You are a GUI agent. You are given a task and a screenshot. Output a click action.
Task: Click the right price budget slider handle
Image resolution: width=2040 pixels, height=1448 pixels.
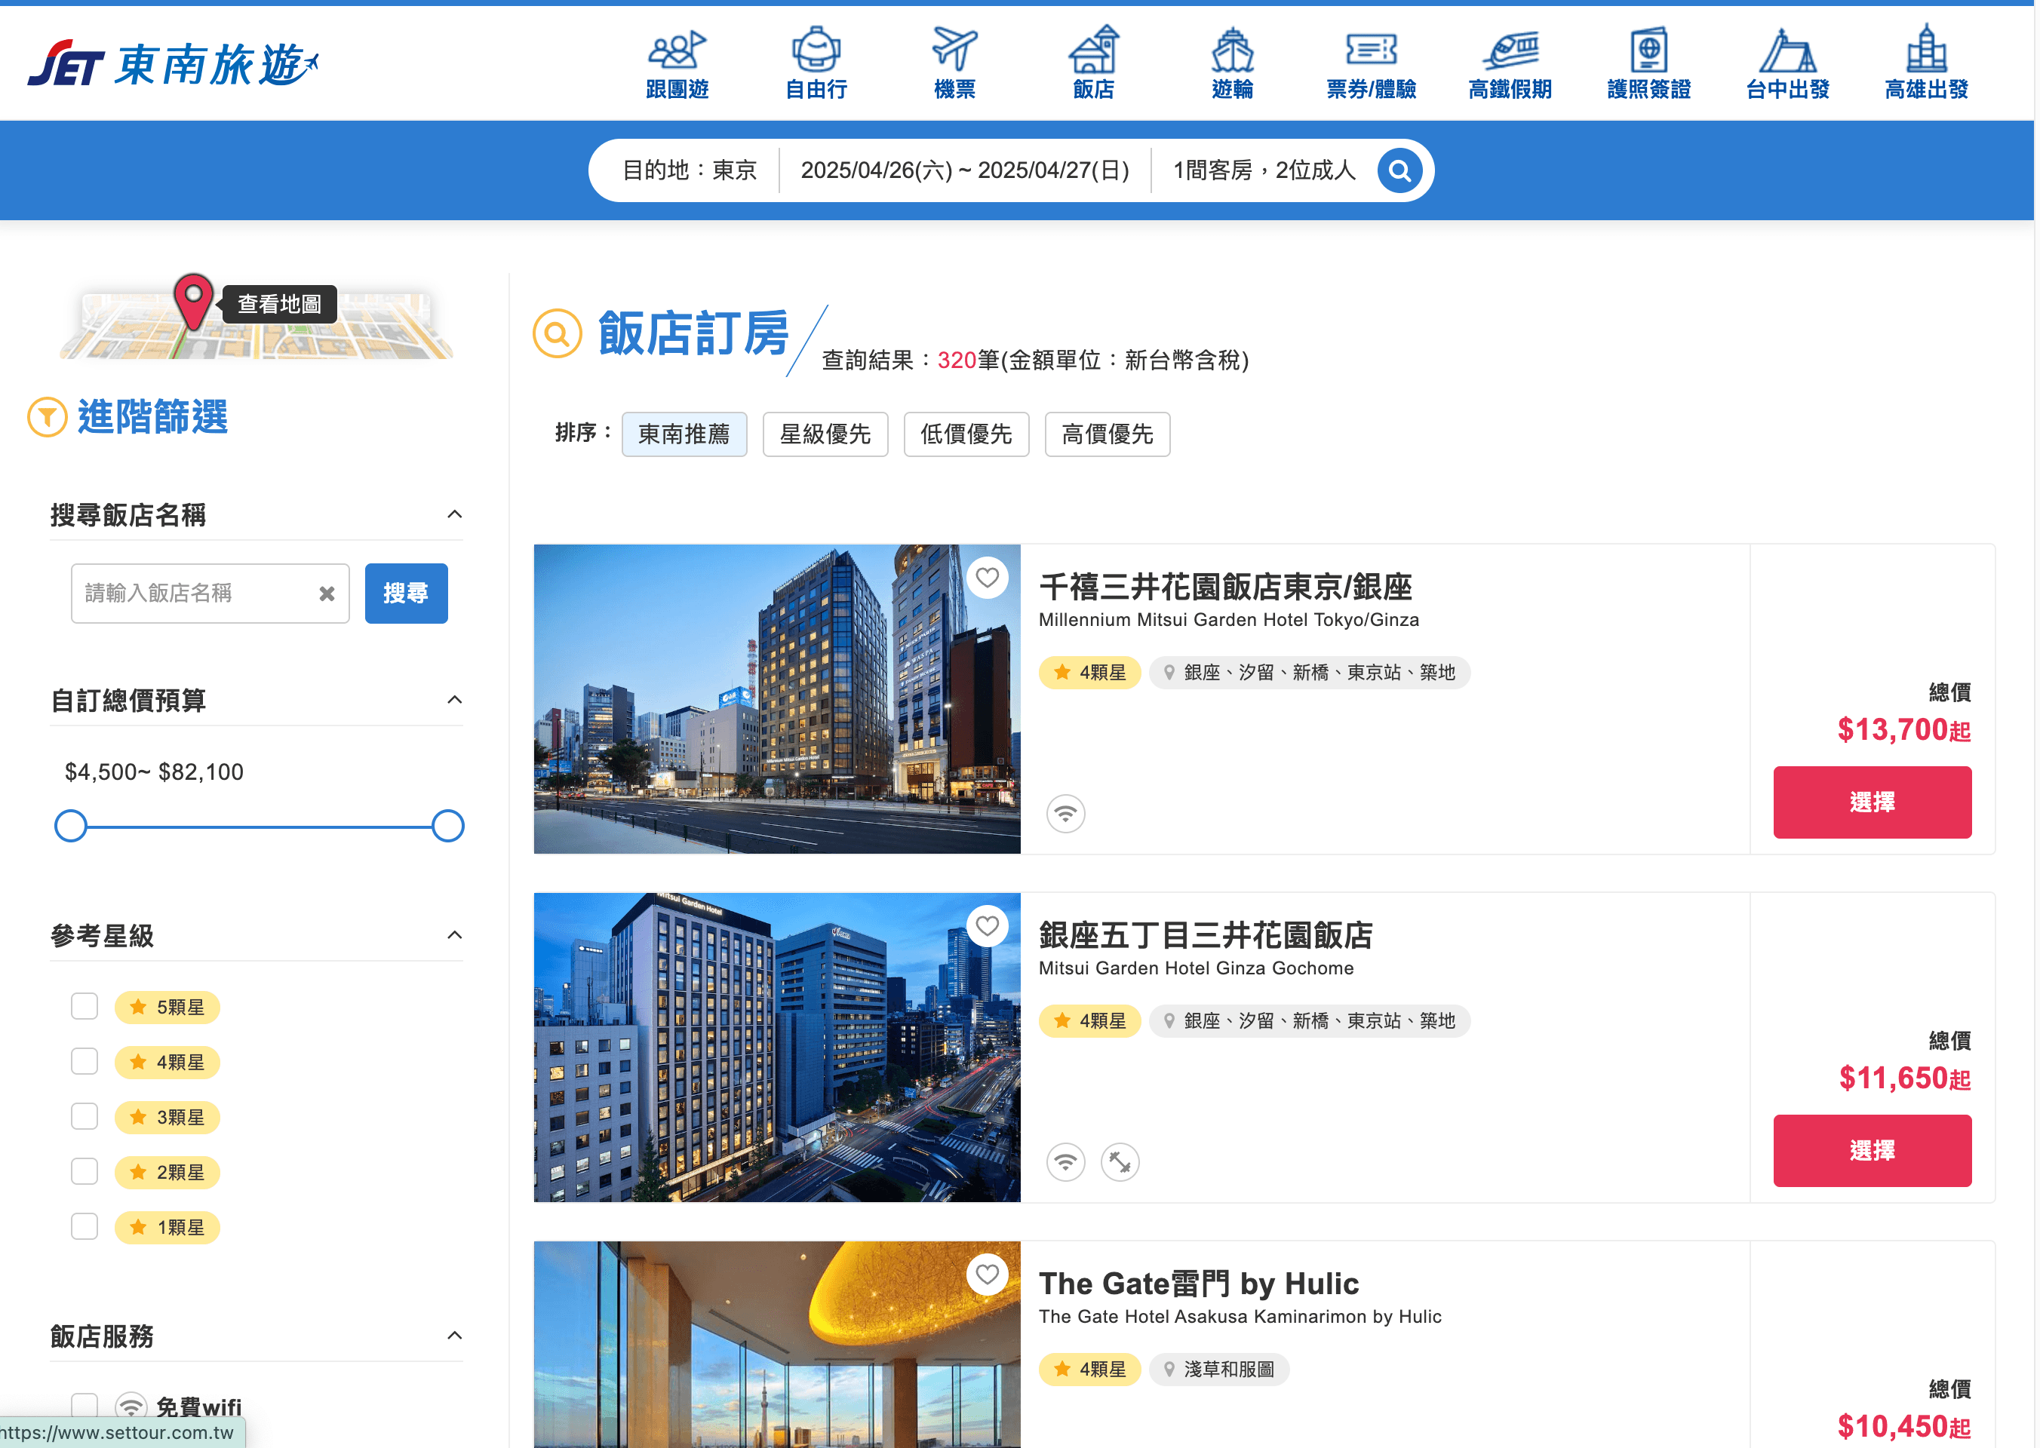[x=448, y=827]
